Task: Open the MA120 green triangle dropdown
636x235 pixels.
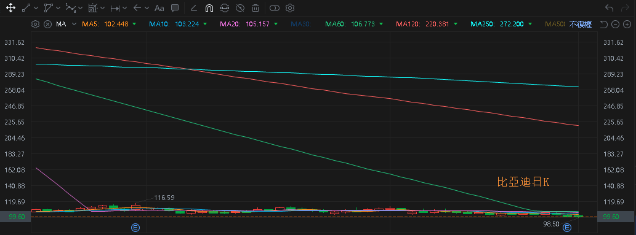Action: coord(455,25)
